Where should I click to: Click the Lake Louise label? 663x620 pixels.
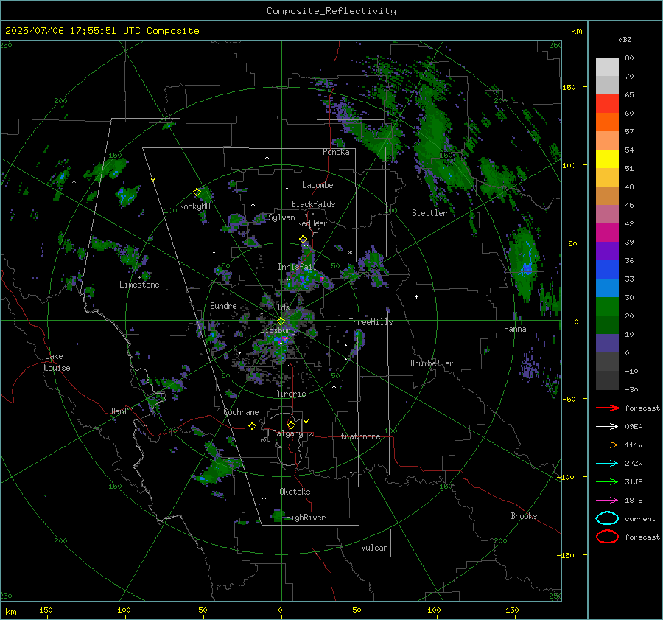point(57,362)
